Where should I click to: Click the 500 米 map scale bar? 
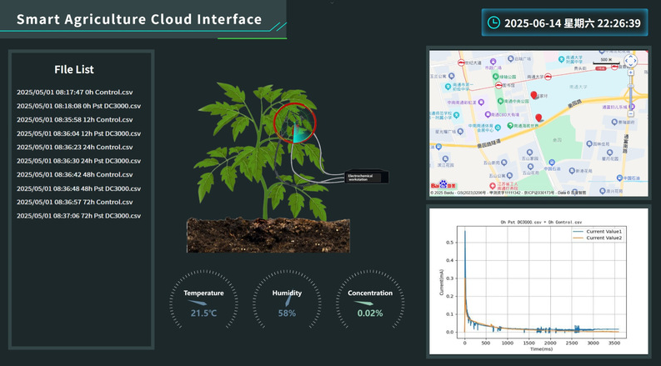pos(606,62)
